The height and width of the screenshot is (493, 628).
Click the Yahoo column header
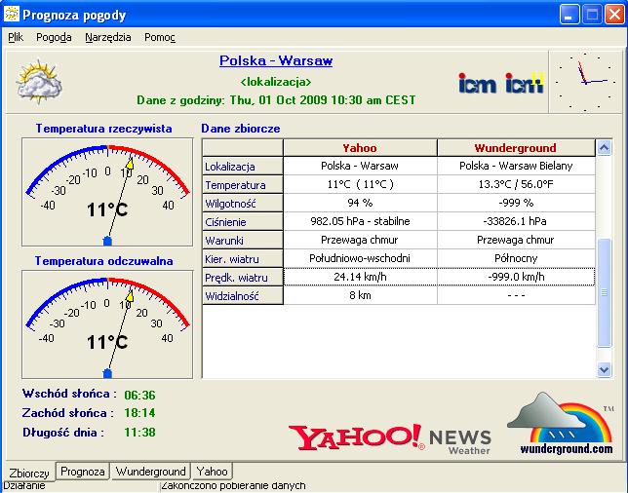click(360, 148)
